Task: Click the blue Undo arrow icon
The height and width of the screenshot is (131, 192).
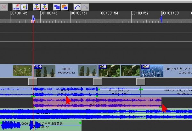Action: [x=77, y=6]
